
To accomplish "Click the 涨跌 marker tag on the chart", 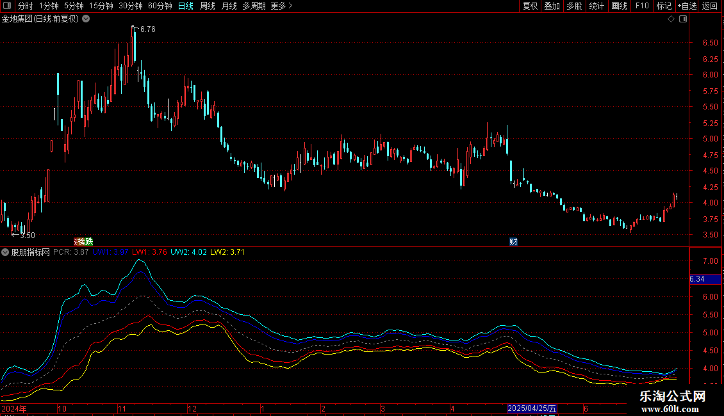I will pyautogui.click(x=83, y=242).
